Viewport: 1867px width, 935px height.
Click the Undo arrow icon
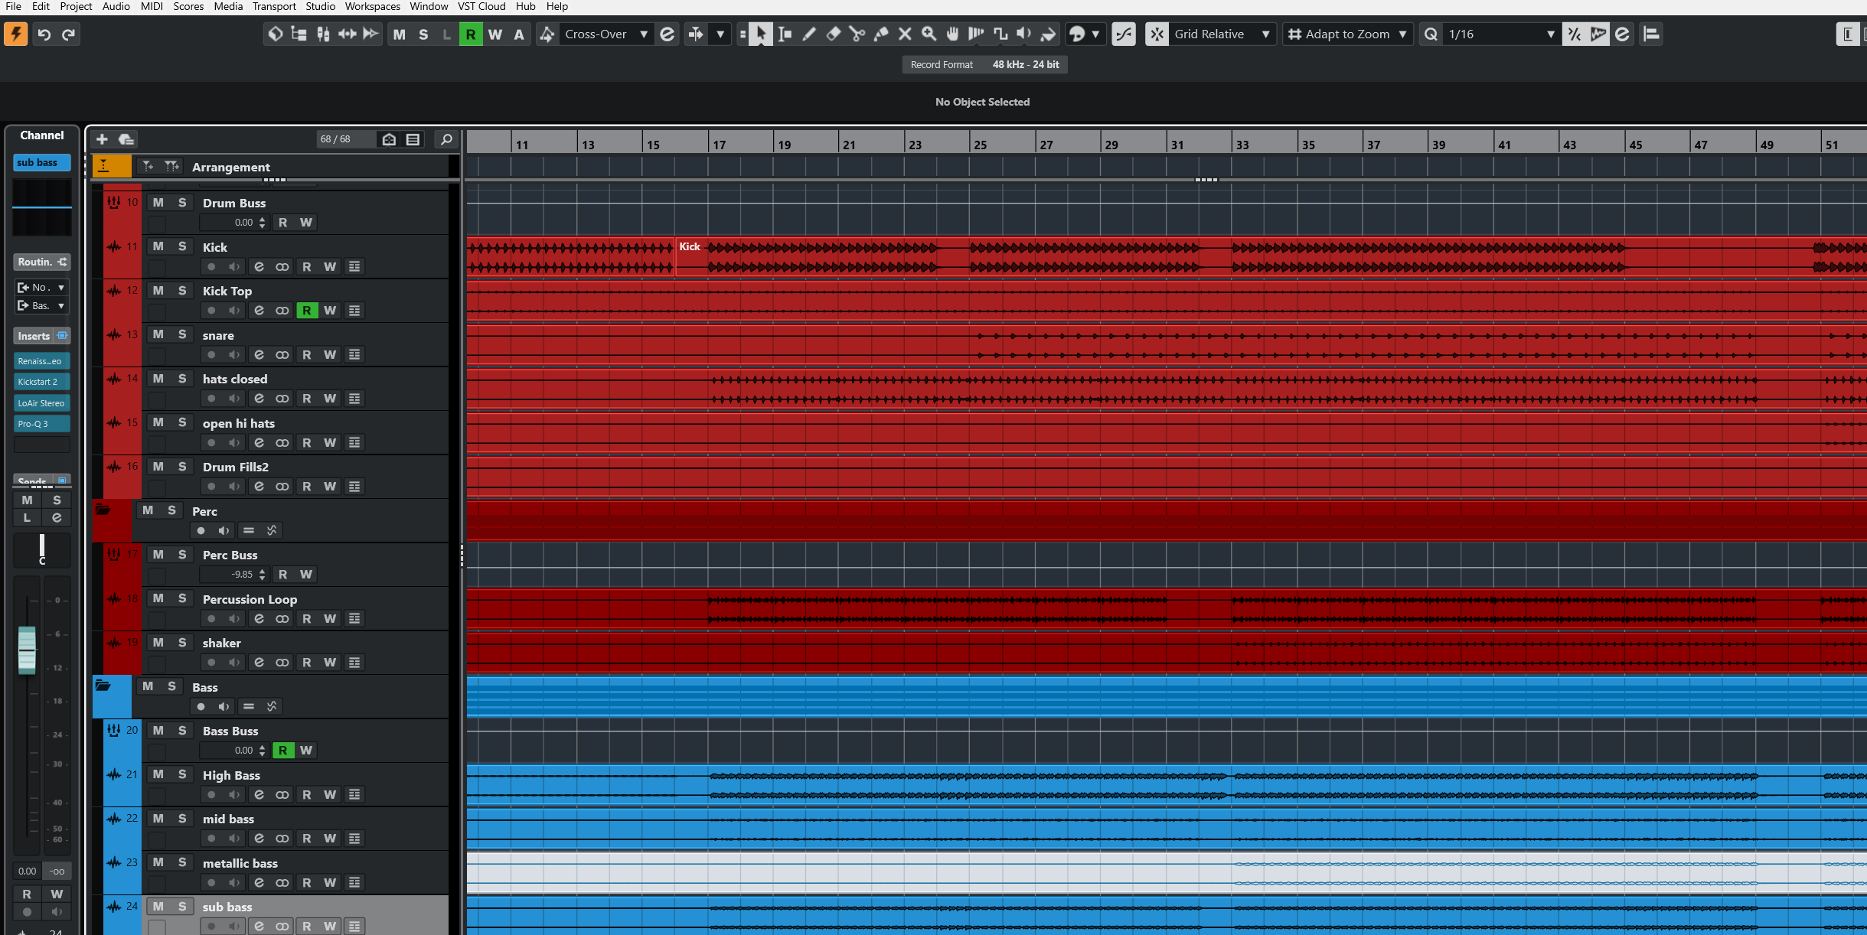(44, 34)
